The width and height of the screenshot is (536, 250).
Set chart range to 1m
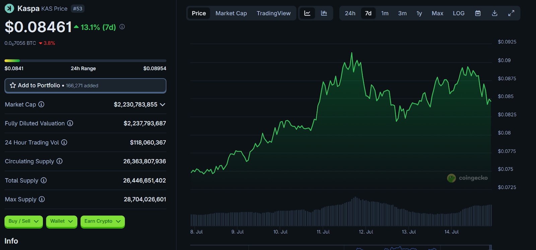pos(385,13)
